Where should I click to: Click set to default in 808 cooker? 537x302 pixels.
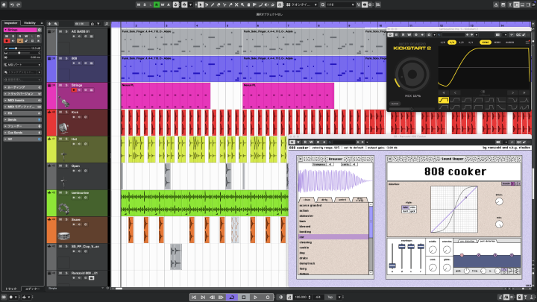tap(353, 148)
